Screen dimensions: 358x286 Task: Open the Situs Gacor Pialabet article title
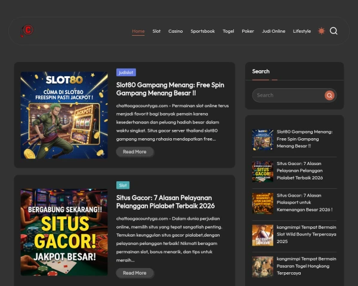click(164, 201)
